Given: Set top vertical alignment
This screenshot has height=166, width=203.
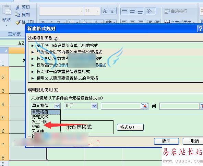Looking at the screenshot, I should (124, 11).
